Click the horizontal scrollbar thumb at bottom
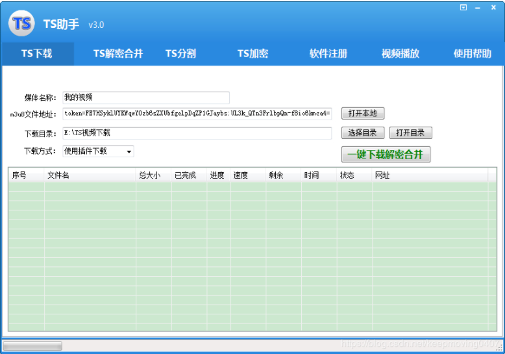 [32, 346]
